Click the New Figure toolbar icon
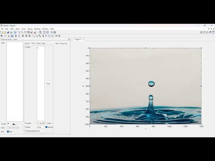 click(x=1, y=32)
